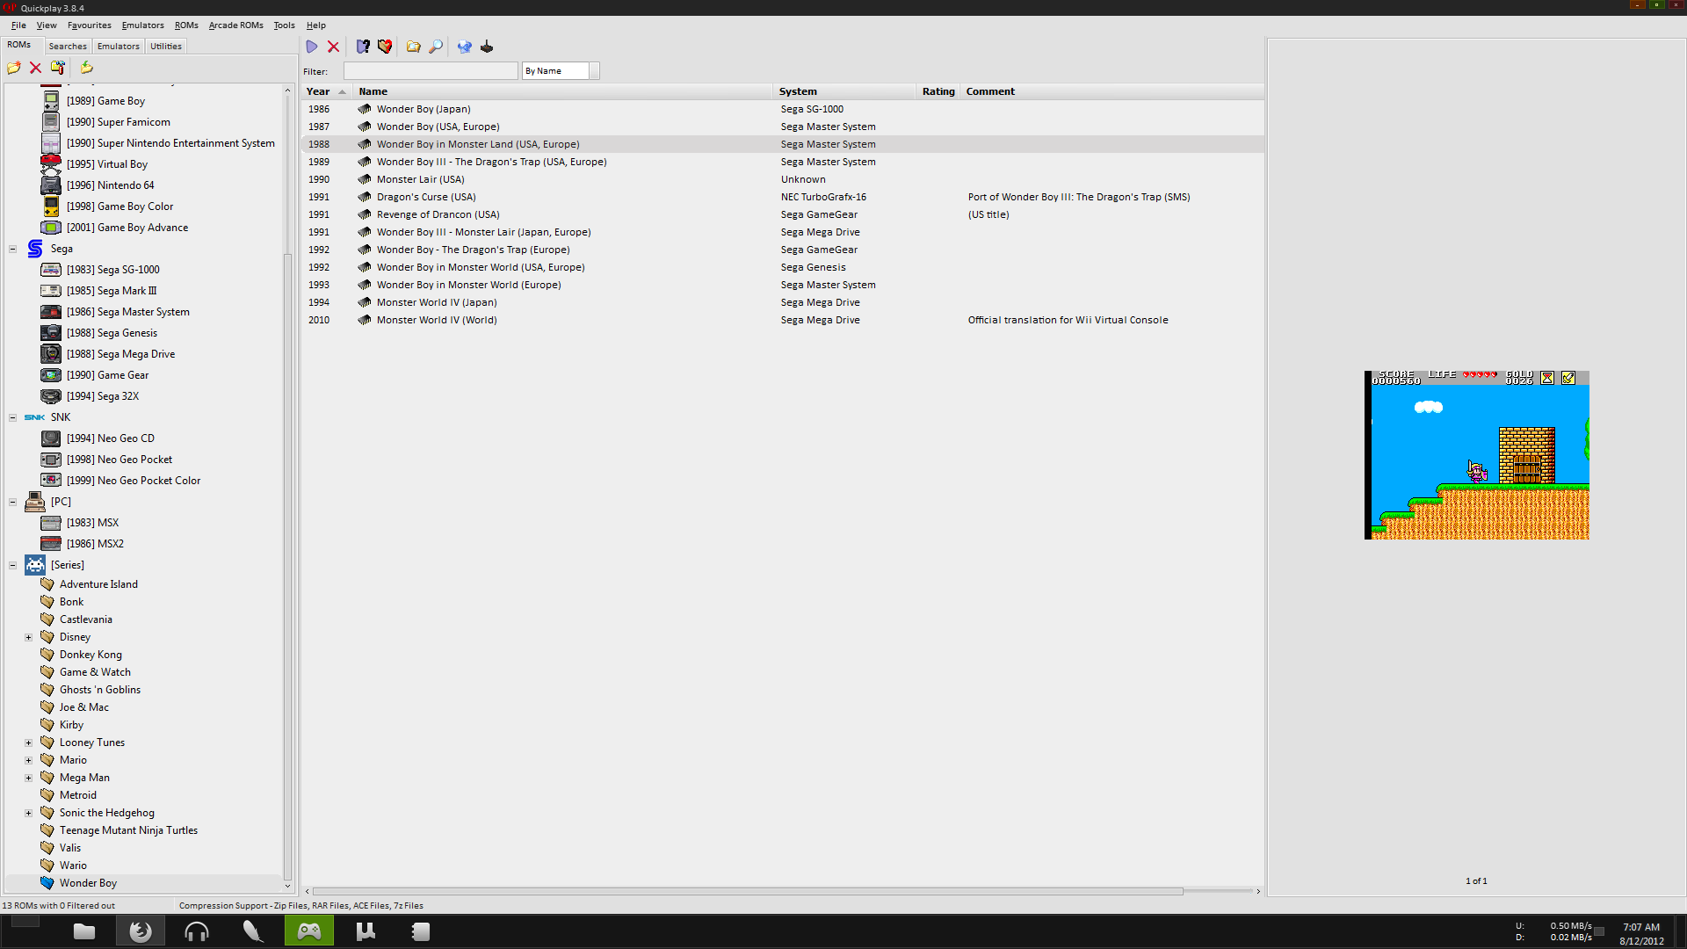
Task: Select the [1986] Sega Master System entry
Action: (127, 312)
